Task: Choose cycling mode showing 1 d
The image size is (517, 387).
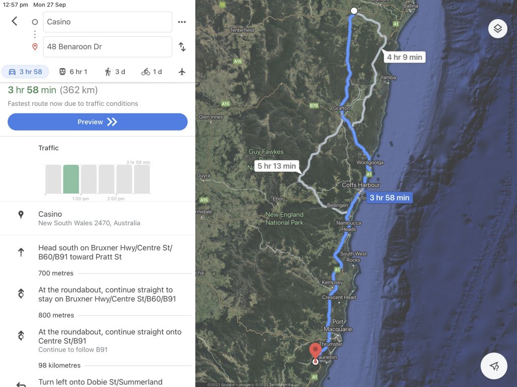Action: coord(151,72)
